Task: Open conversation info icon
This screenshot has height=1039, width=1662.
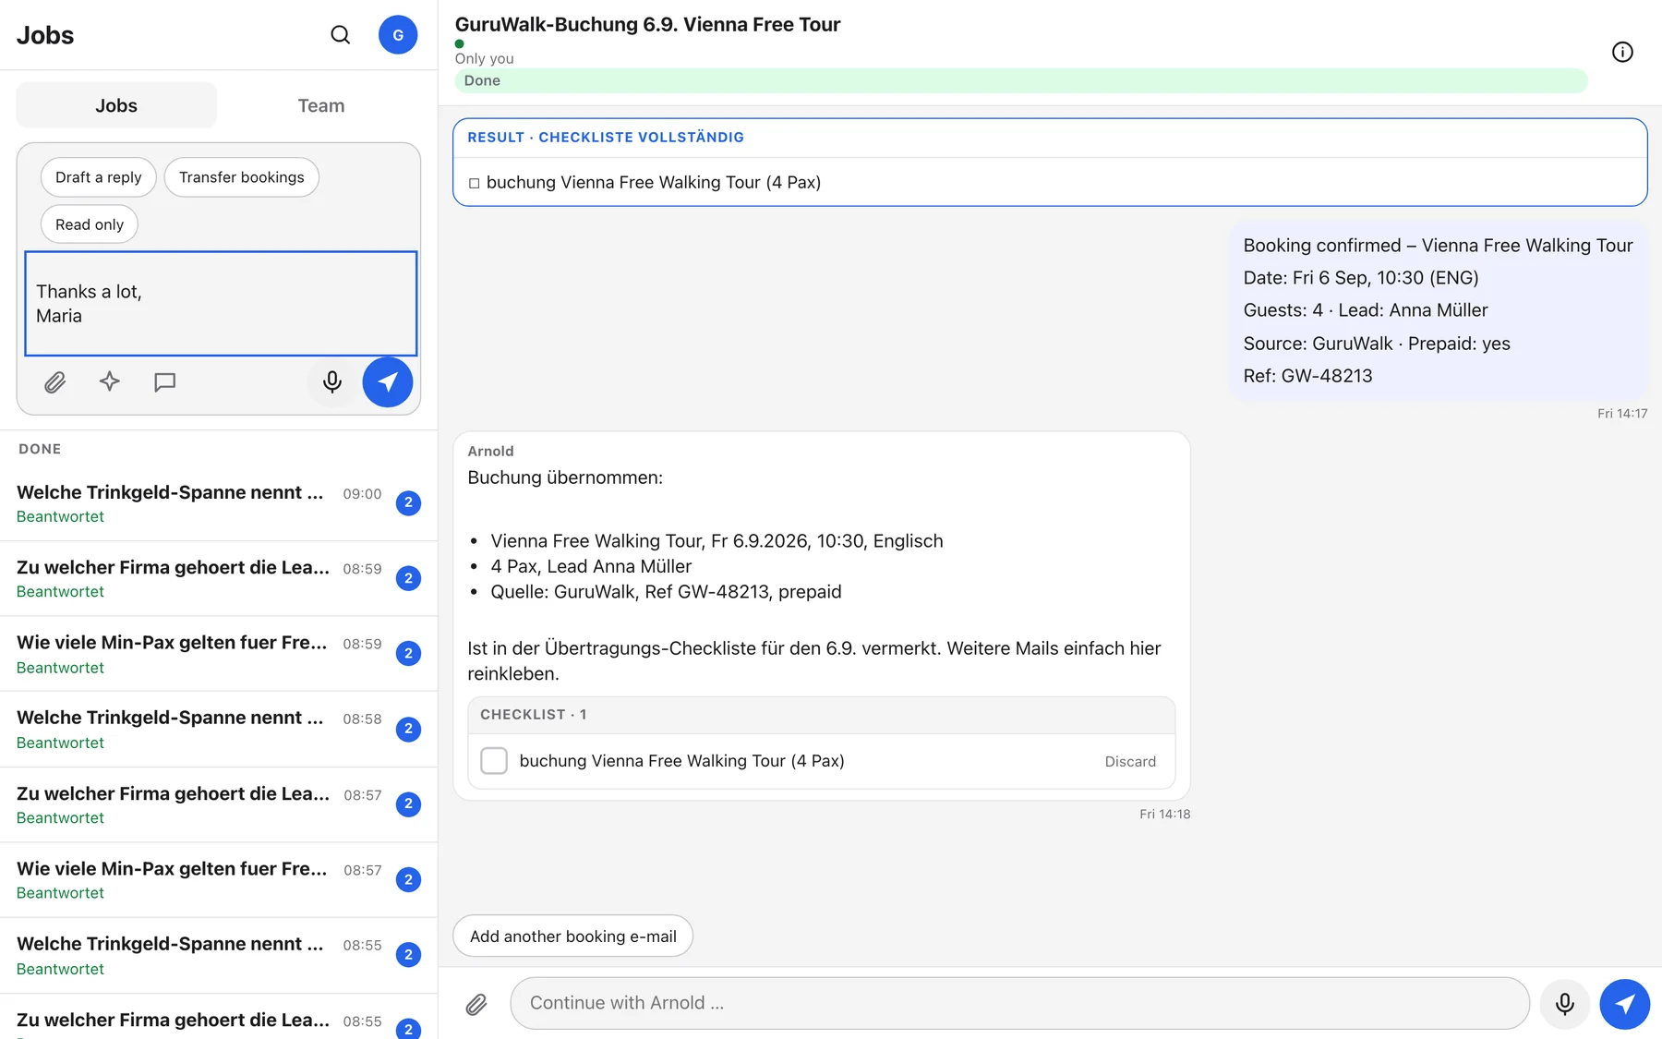Action: point(1622,53)
